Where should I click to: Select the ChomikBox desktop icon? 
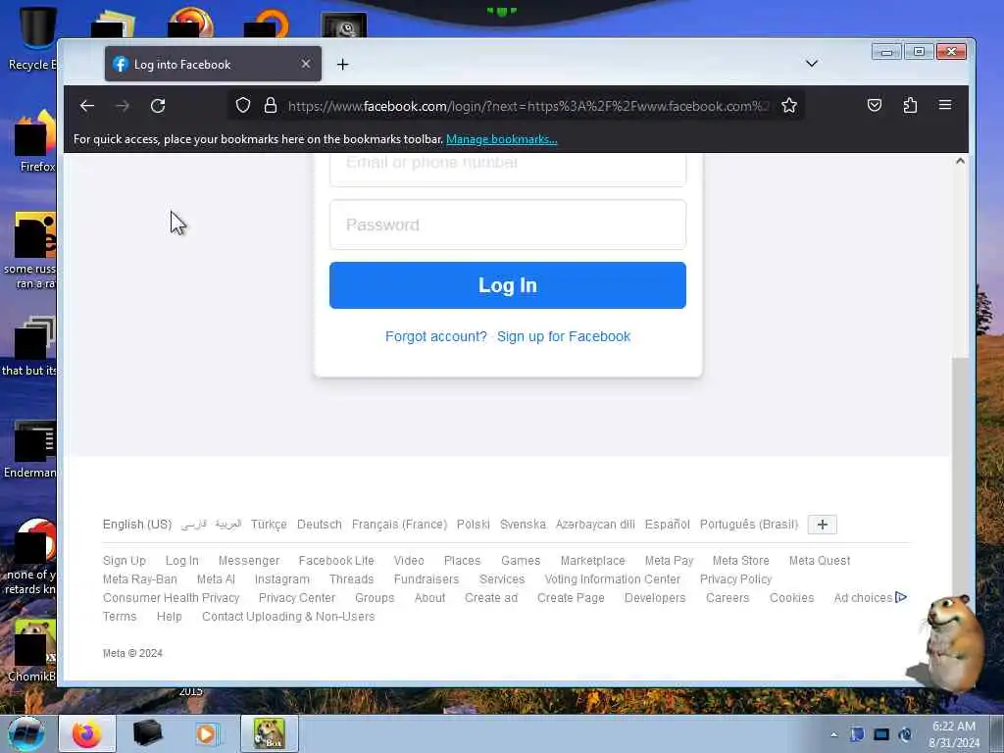32,650
